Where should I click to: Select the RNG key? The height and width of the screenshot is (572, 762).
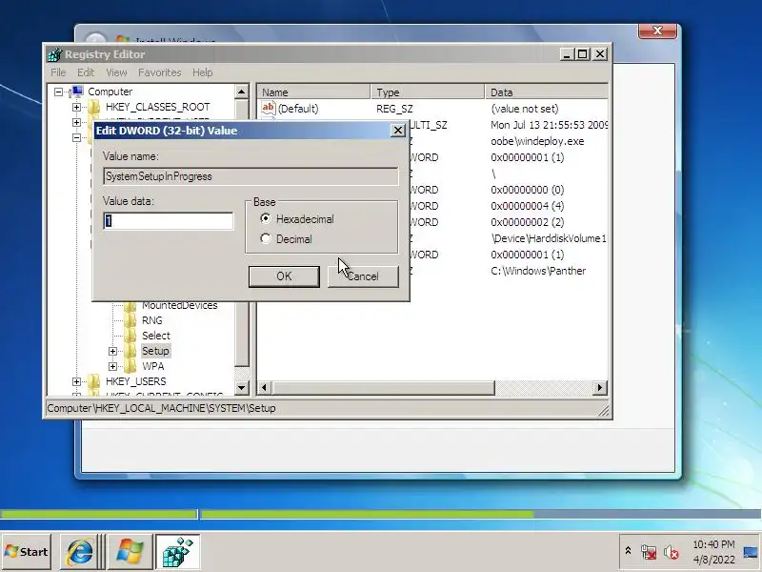tap(152, 320)
